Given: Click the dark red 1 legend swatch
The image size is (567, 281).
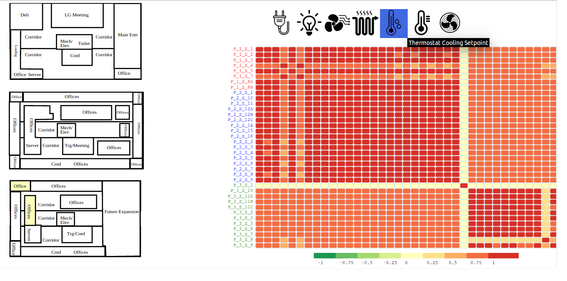Looking at the screenshot, I should [503, 256].
